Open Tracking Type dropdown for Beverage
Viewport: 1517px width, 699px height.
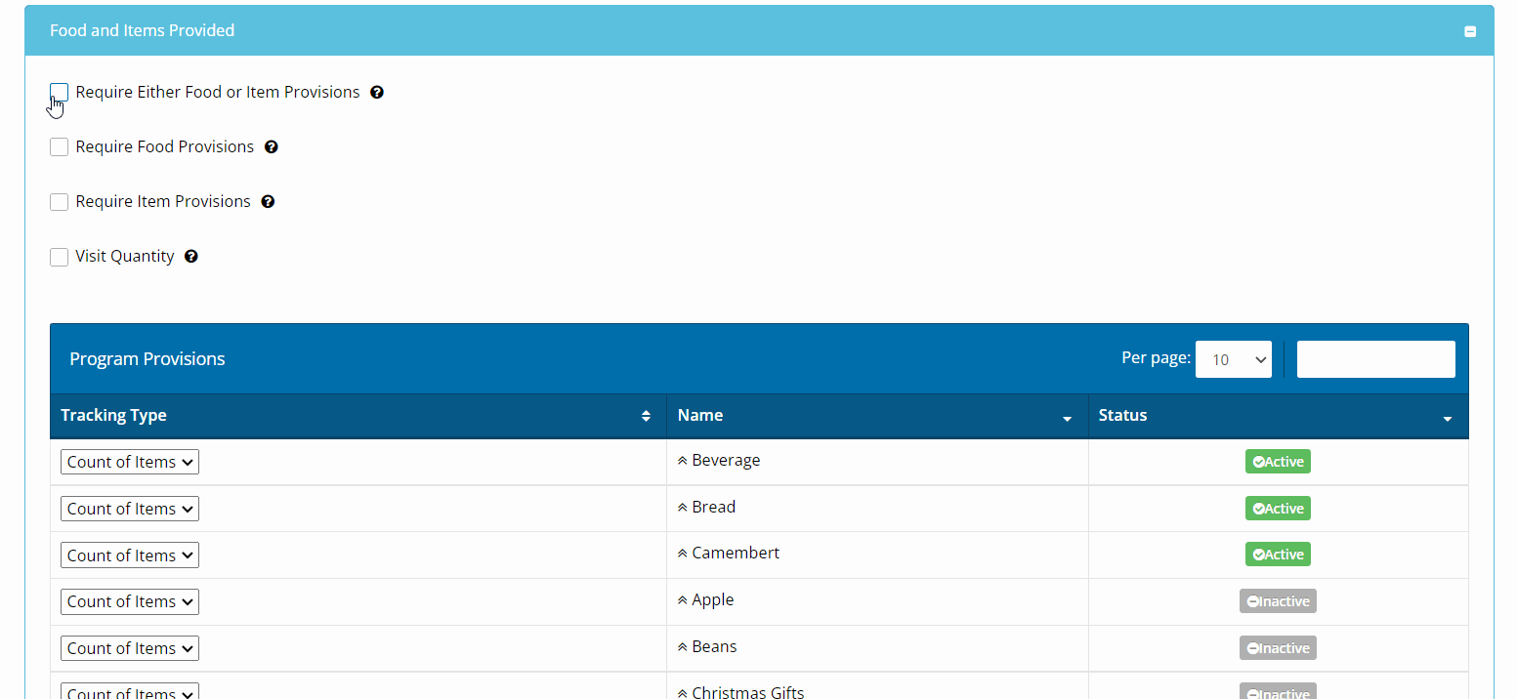[130, 462]
